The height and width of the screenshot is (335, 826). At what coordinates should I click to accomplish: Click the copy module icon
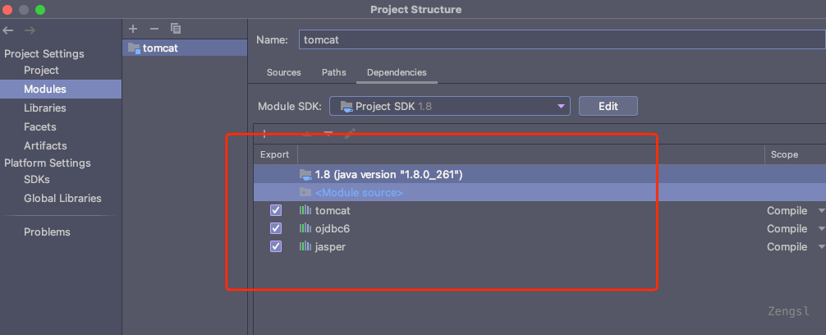[x=175, y=29]
